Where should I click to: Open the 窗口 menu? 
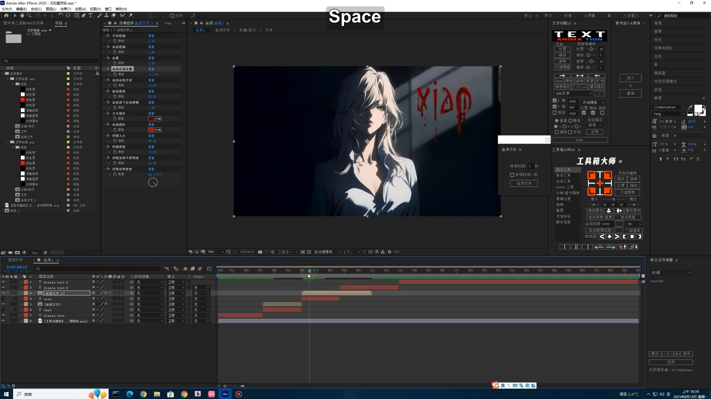[x=108, y=9]
